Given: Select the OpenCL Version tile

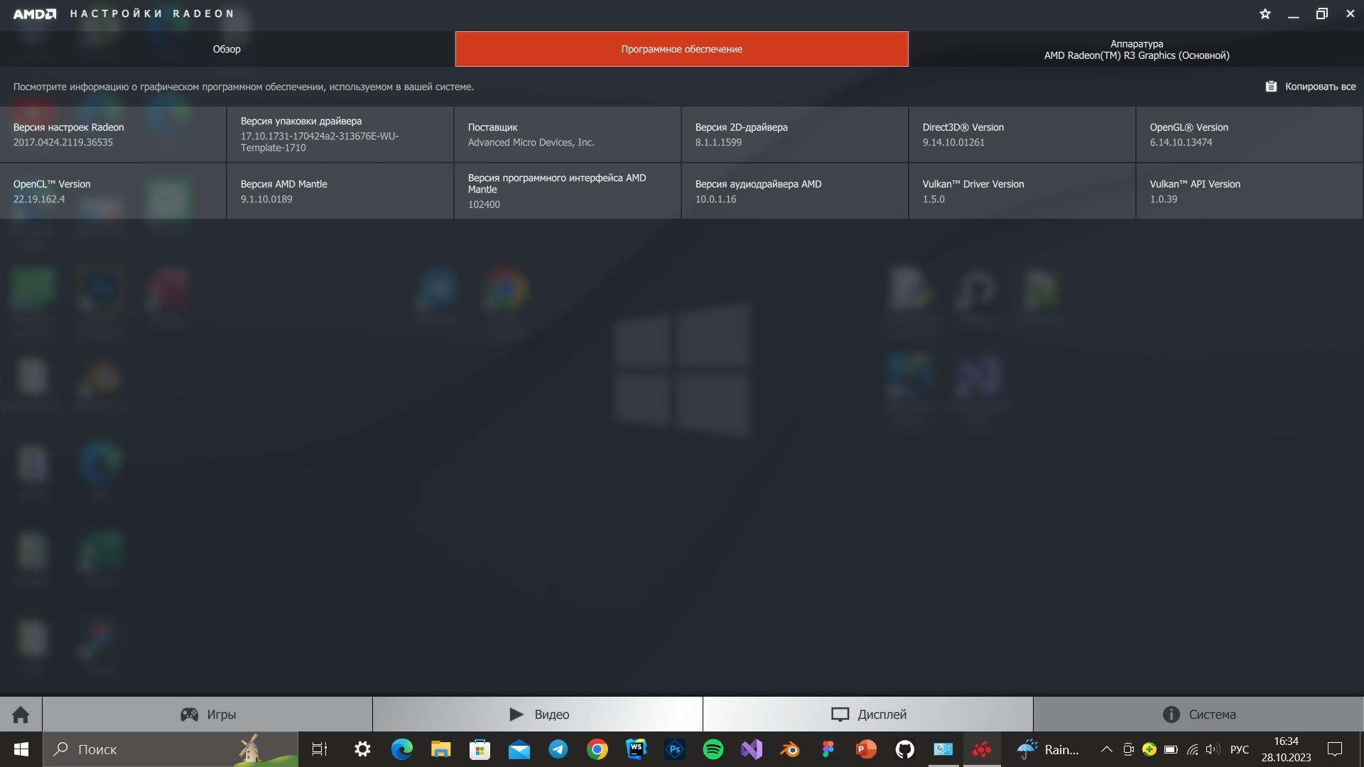Looking at the screenshot, I should 113,191.
